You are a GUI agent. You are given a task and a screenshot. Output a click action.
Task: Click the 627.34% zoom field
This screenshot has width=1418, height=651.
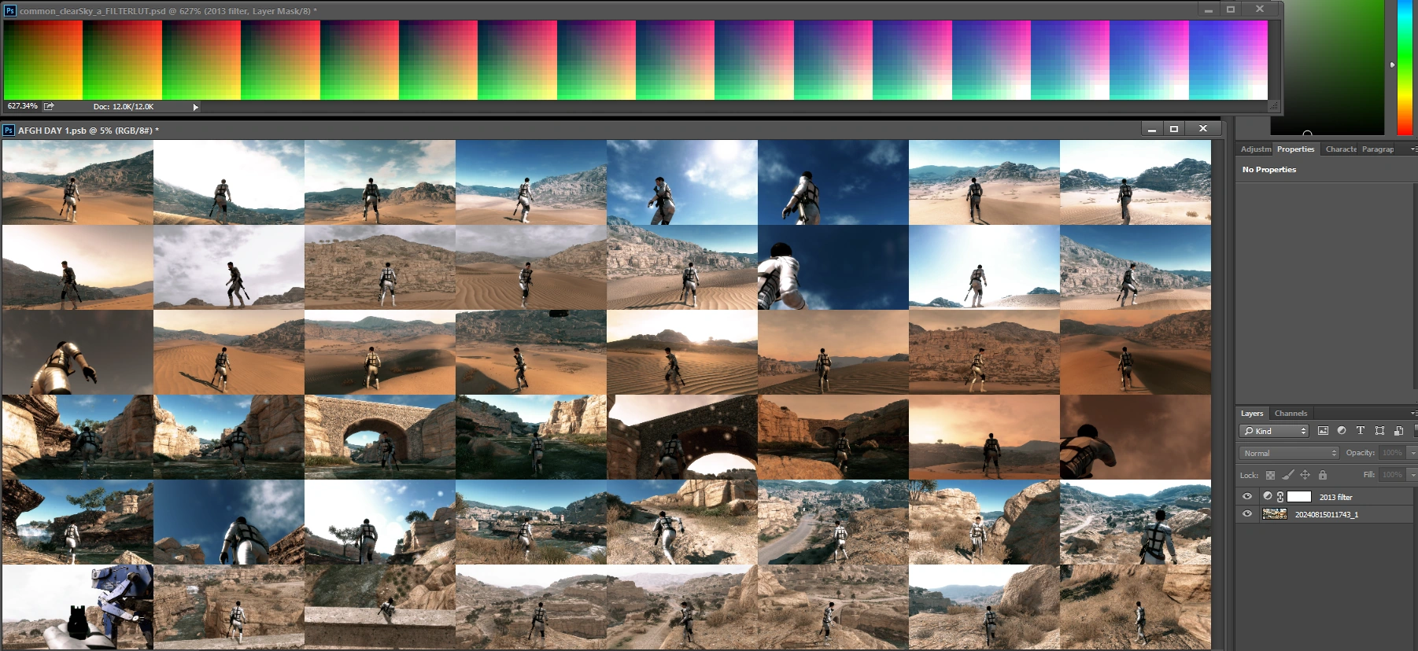coord(22,106)
